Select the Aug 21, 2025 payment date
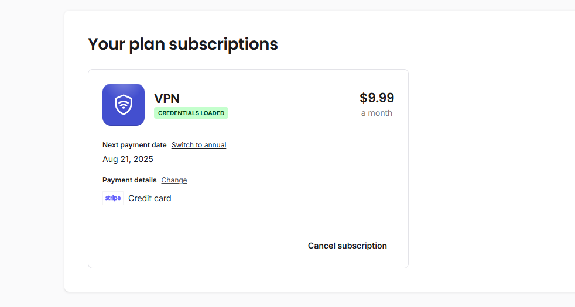Viewport: 575px width, 307px height. (128, 159)
